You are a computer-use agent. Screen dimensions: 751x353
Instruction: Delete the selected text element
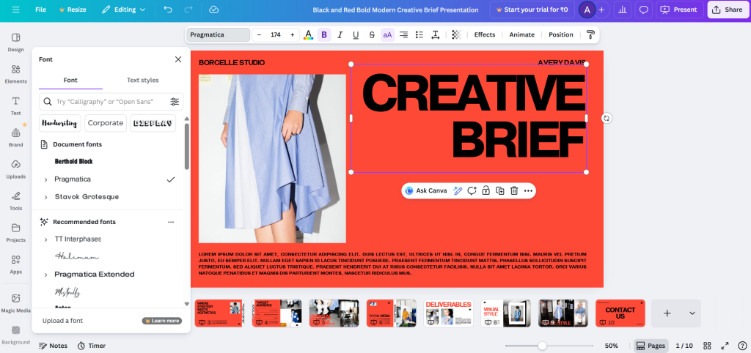tap(514, 191)
